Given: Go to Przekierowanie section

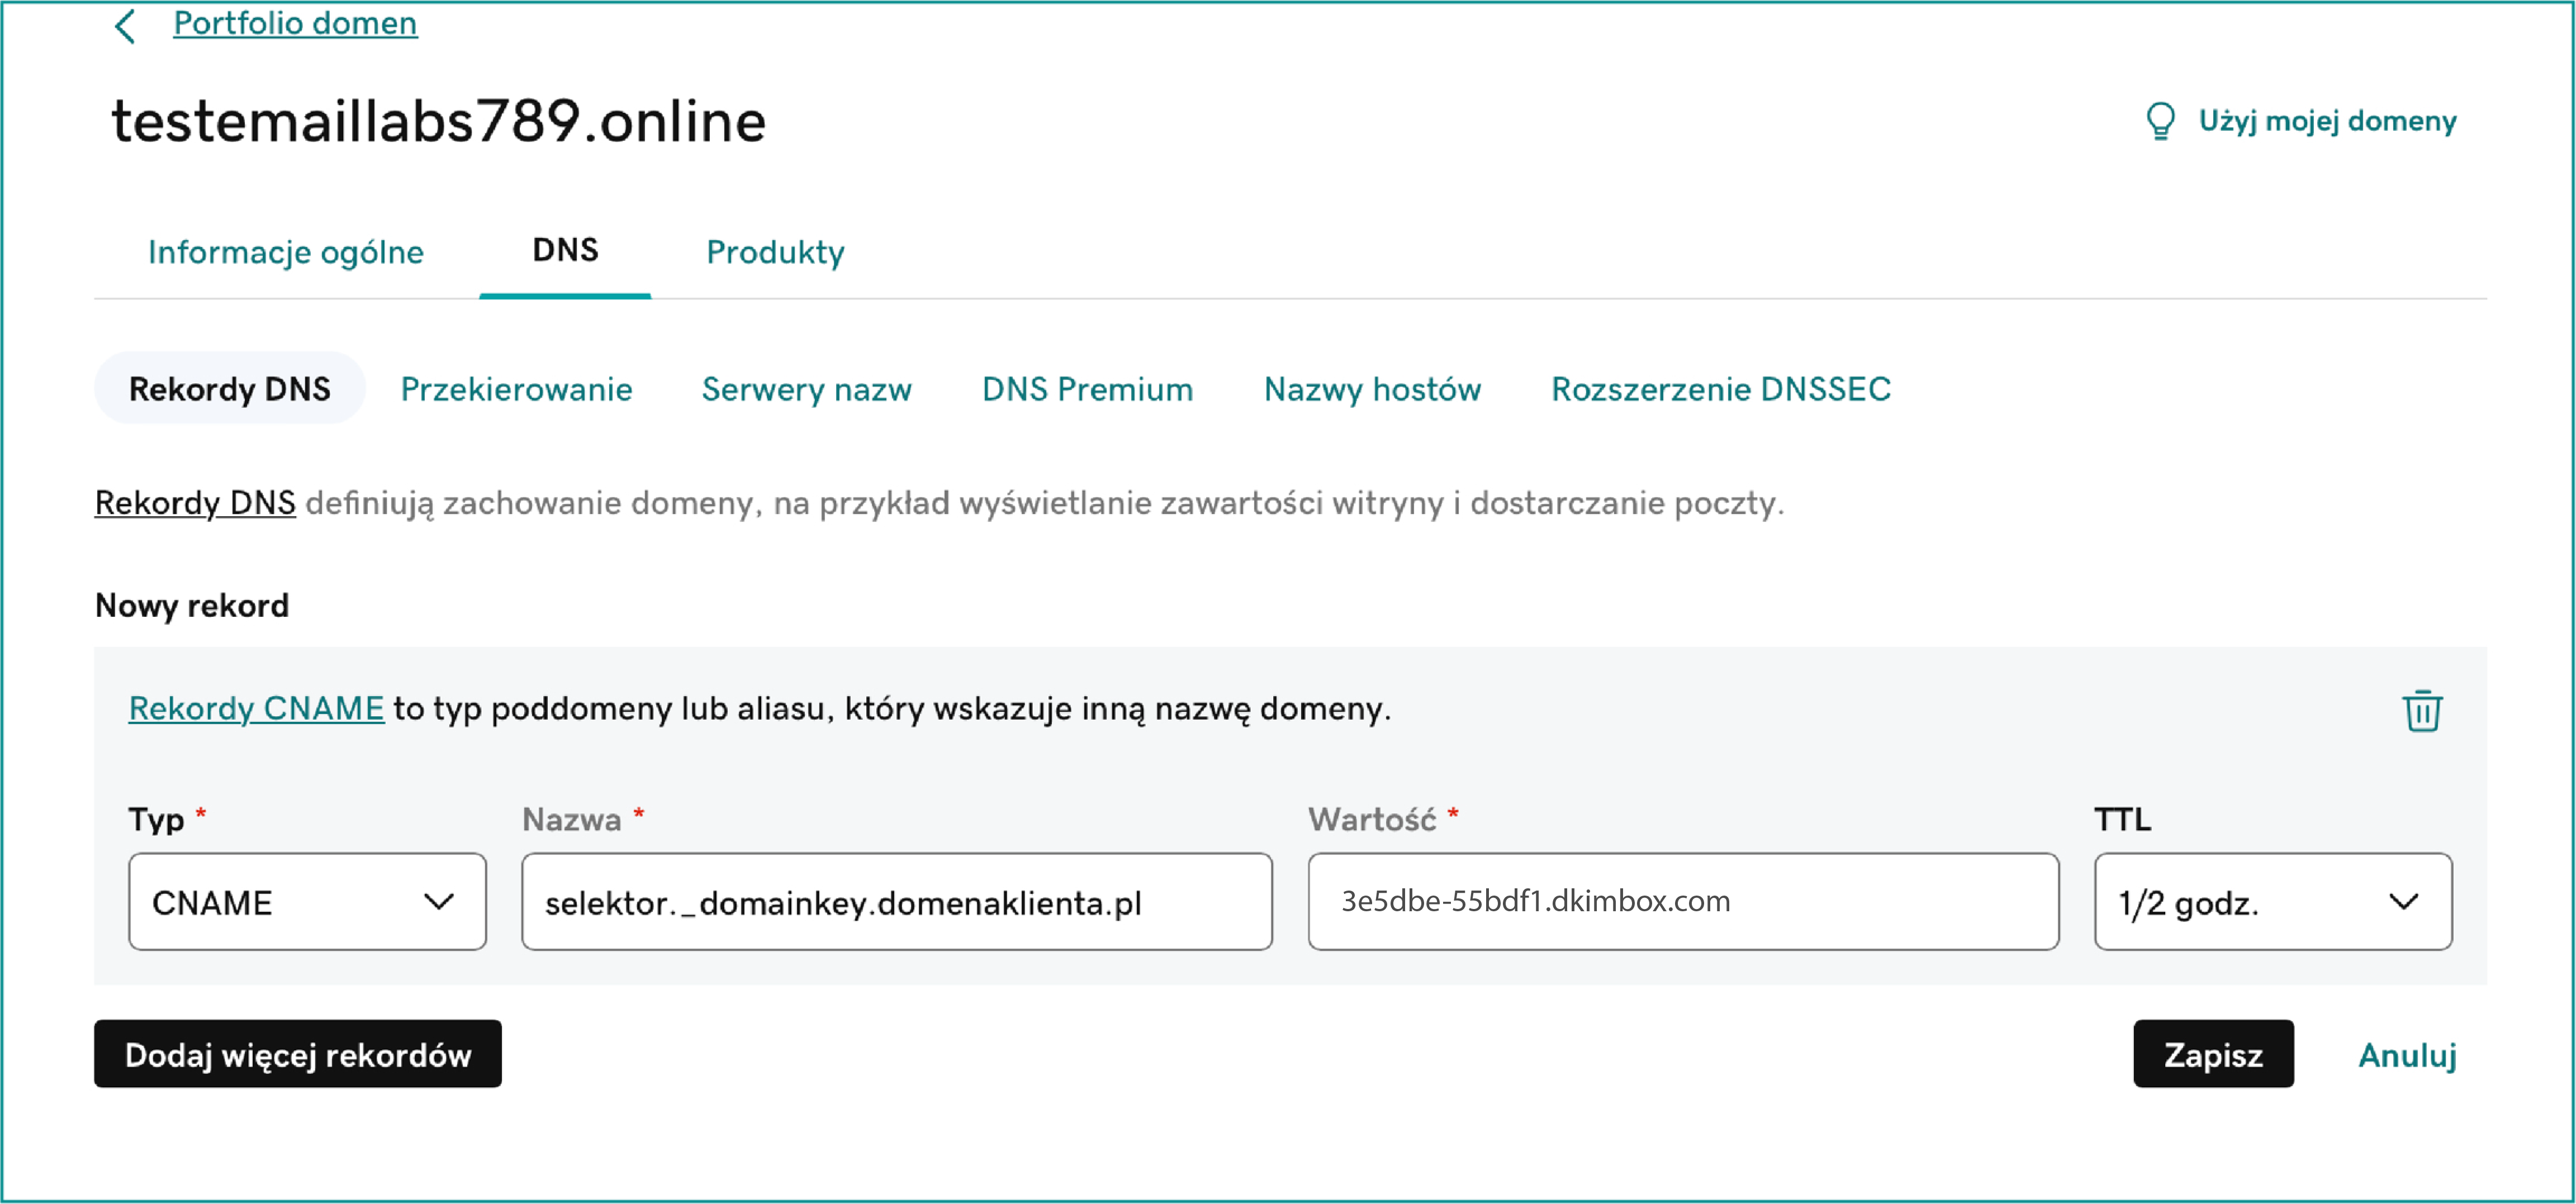Looking at the screenshot, I should [516, 389].
